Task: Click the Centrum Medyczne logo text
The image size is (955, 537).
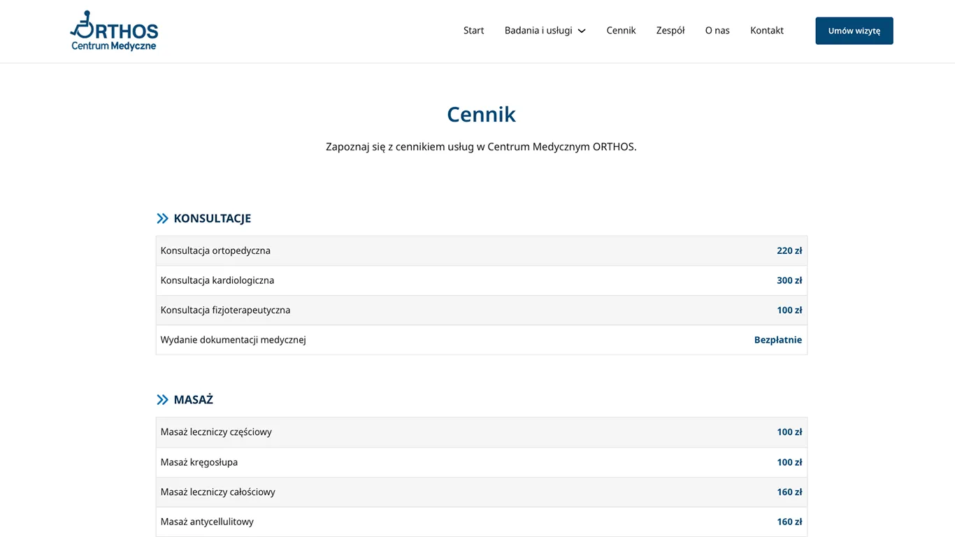Action: [114, 45]
